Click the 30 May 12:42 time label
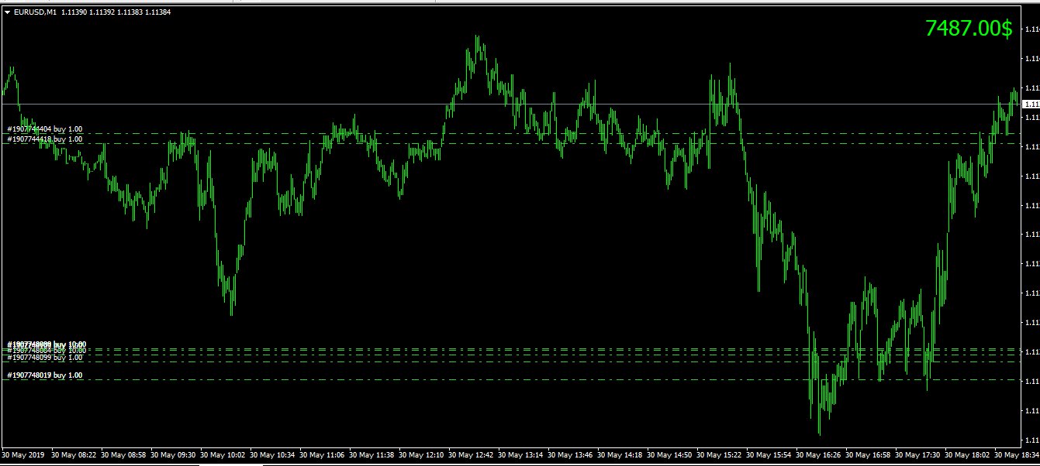Viewport: 1040px width, 466px height. (x=472, y=455)
